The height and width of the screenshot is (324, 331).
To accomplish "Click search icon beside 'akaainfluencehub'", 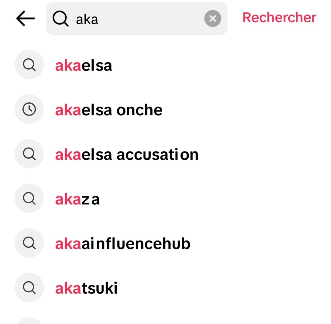I will click(x=29, y=243).
